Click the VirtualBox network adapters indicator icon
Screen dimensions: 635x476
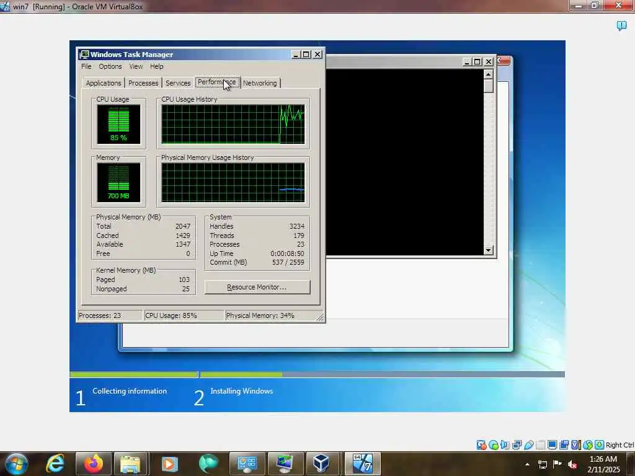517,445
